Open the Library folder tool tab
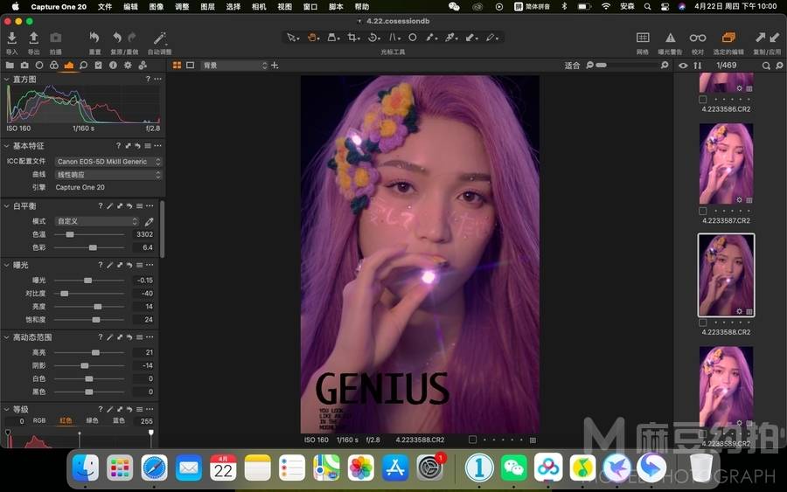 point(10,66)
